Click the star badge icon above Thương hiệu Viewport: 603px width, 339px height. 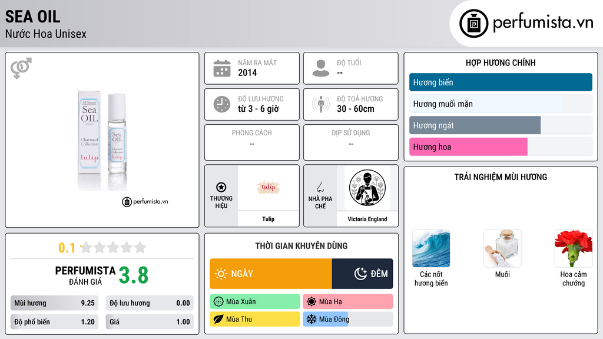221,187
